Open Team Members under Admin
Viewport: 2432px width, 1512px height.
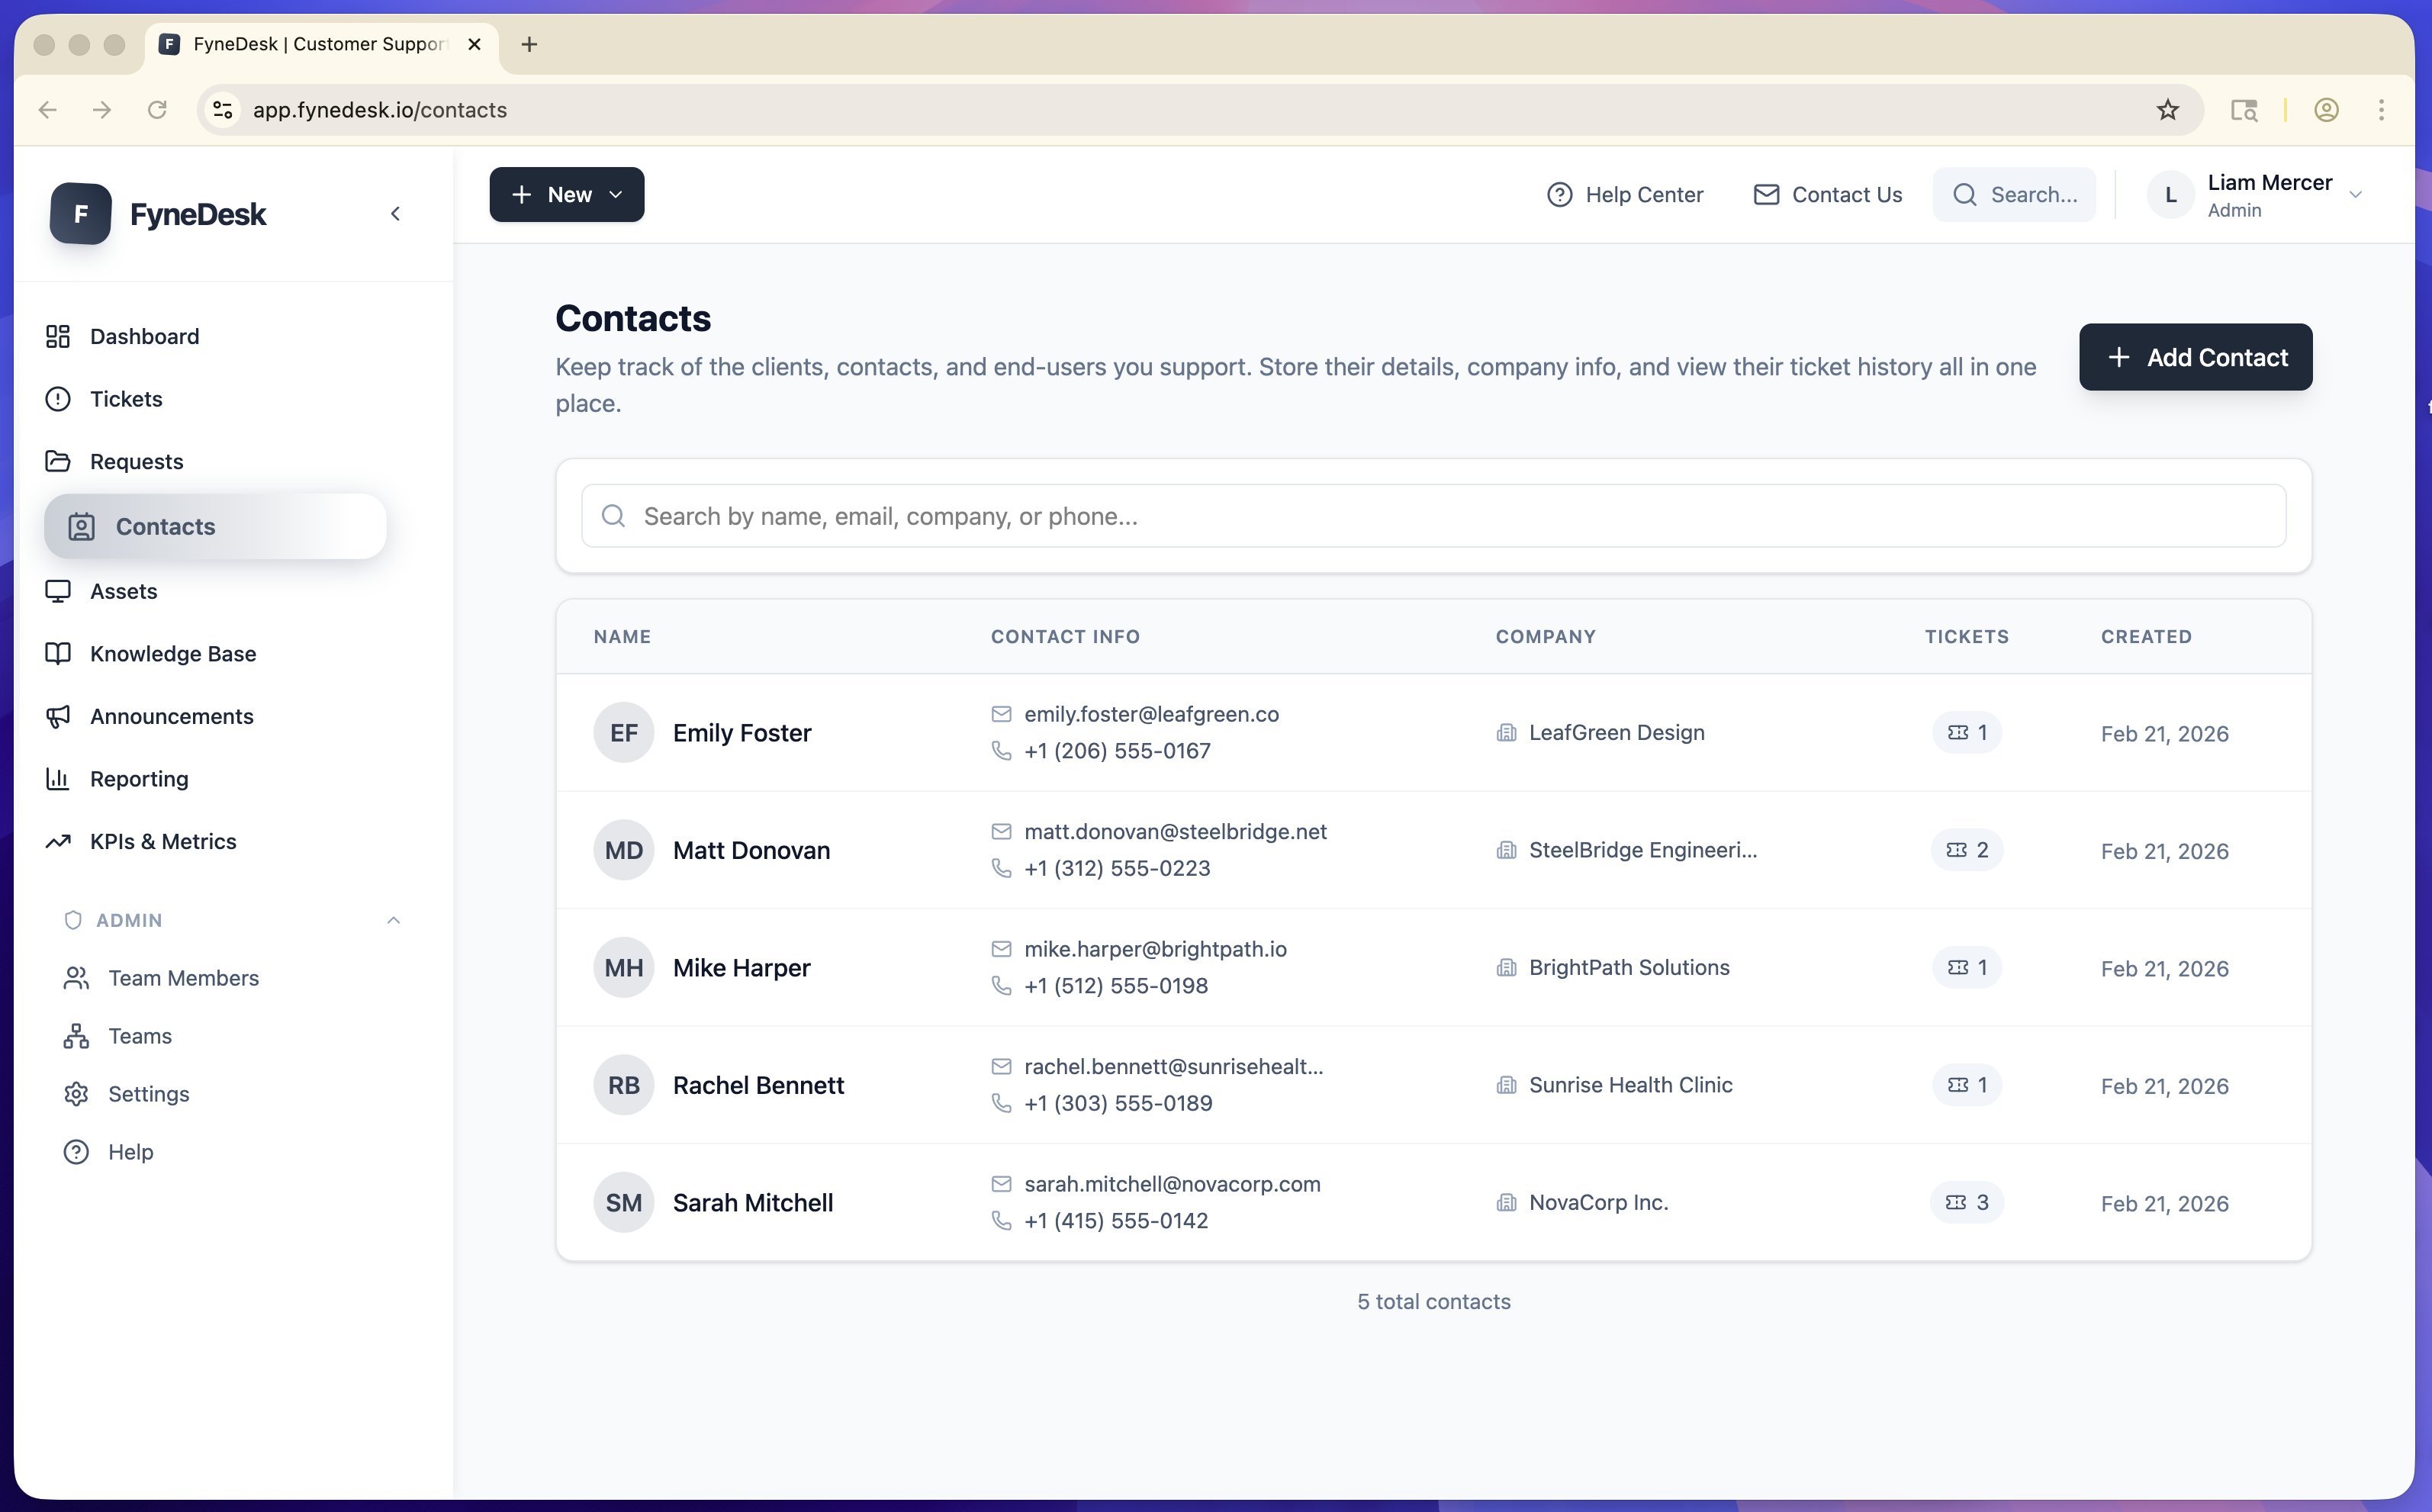(183, 978)
